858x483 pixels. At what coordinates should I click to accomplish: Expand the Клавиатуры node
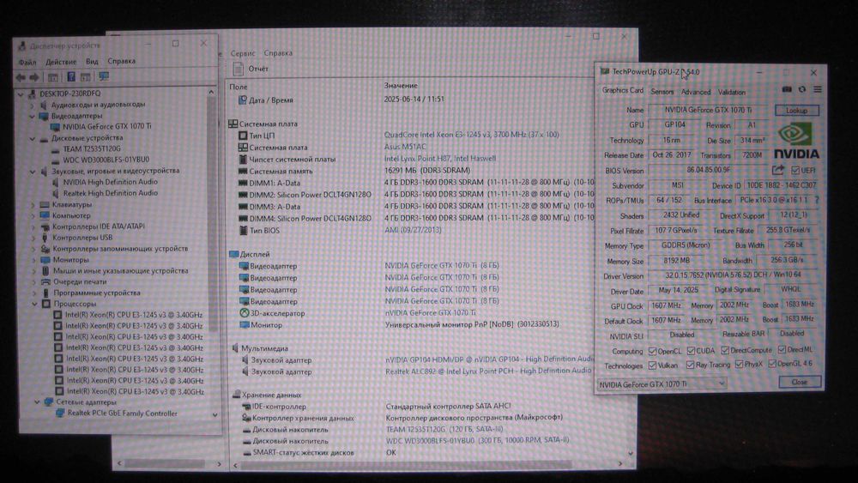[33, 204]
